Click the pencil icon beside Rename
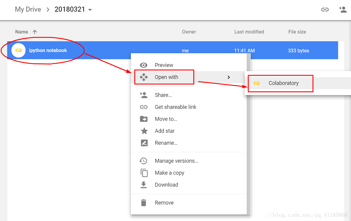Image resolution: width=351 pixels, height=221 pixels. [144, 143]
